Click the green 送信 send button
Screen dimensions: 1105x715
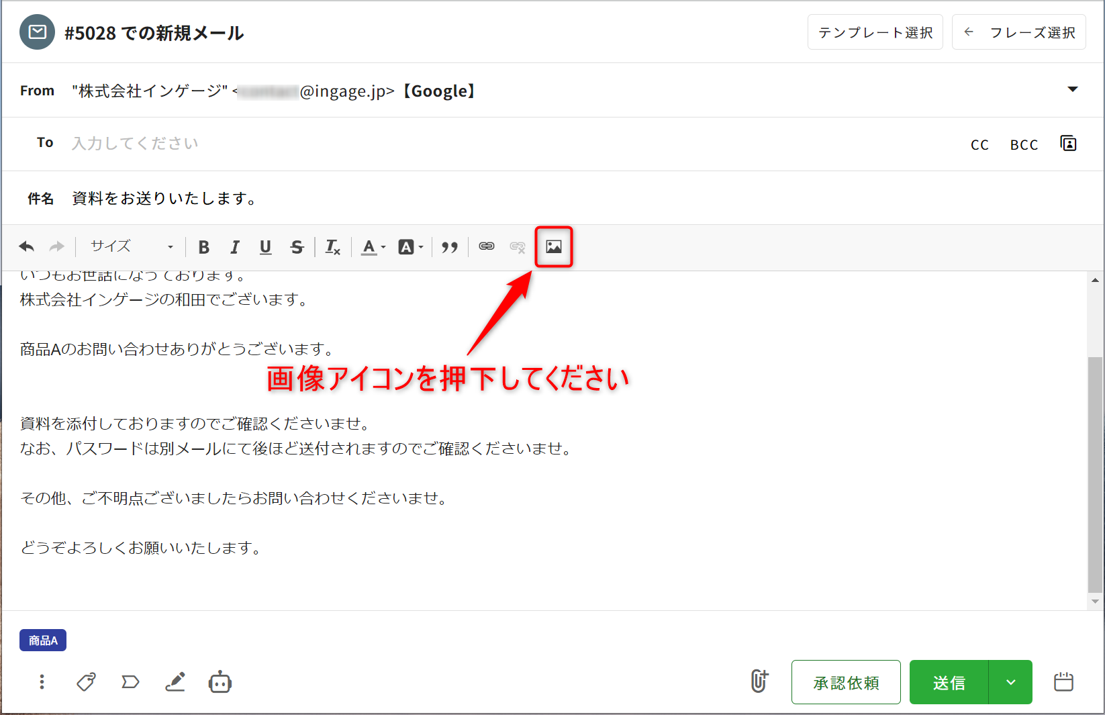(949, 682)
